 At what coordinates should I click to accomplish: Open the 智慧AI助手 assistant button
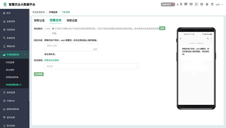(168, 4)
